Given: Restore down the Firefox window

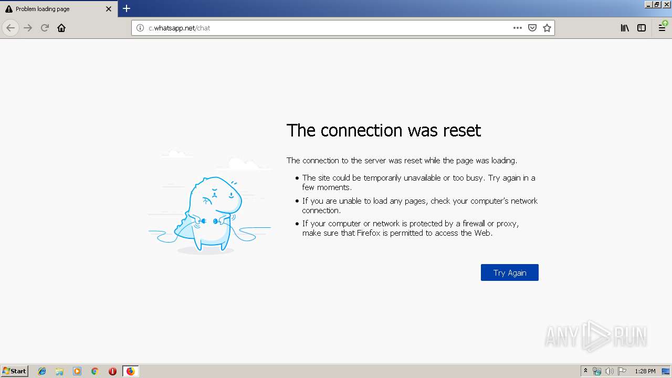Looking at the screenshot, I should click(x=657, y=4).
